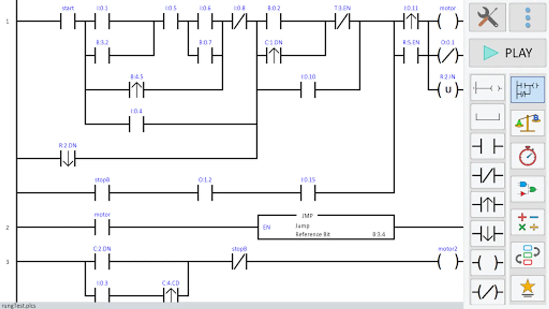
Task: Select the 'start' contact in rung 1
Action: (x=68, y=21)
